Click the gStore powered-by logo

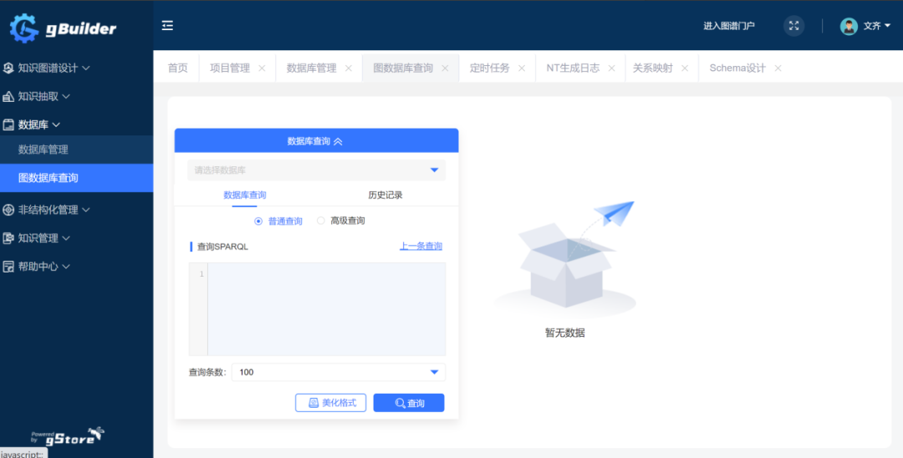coord(68,436)
